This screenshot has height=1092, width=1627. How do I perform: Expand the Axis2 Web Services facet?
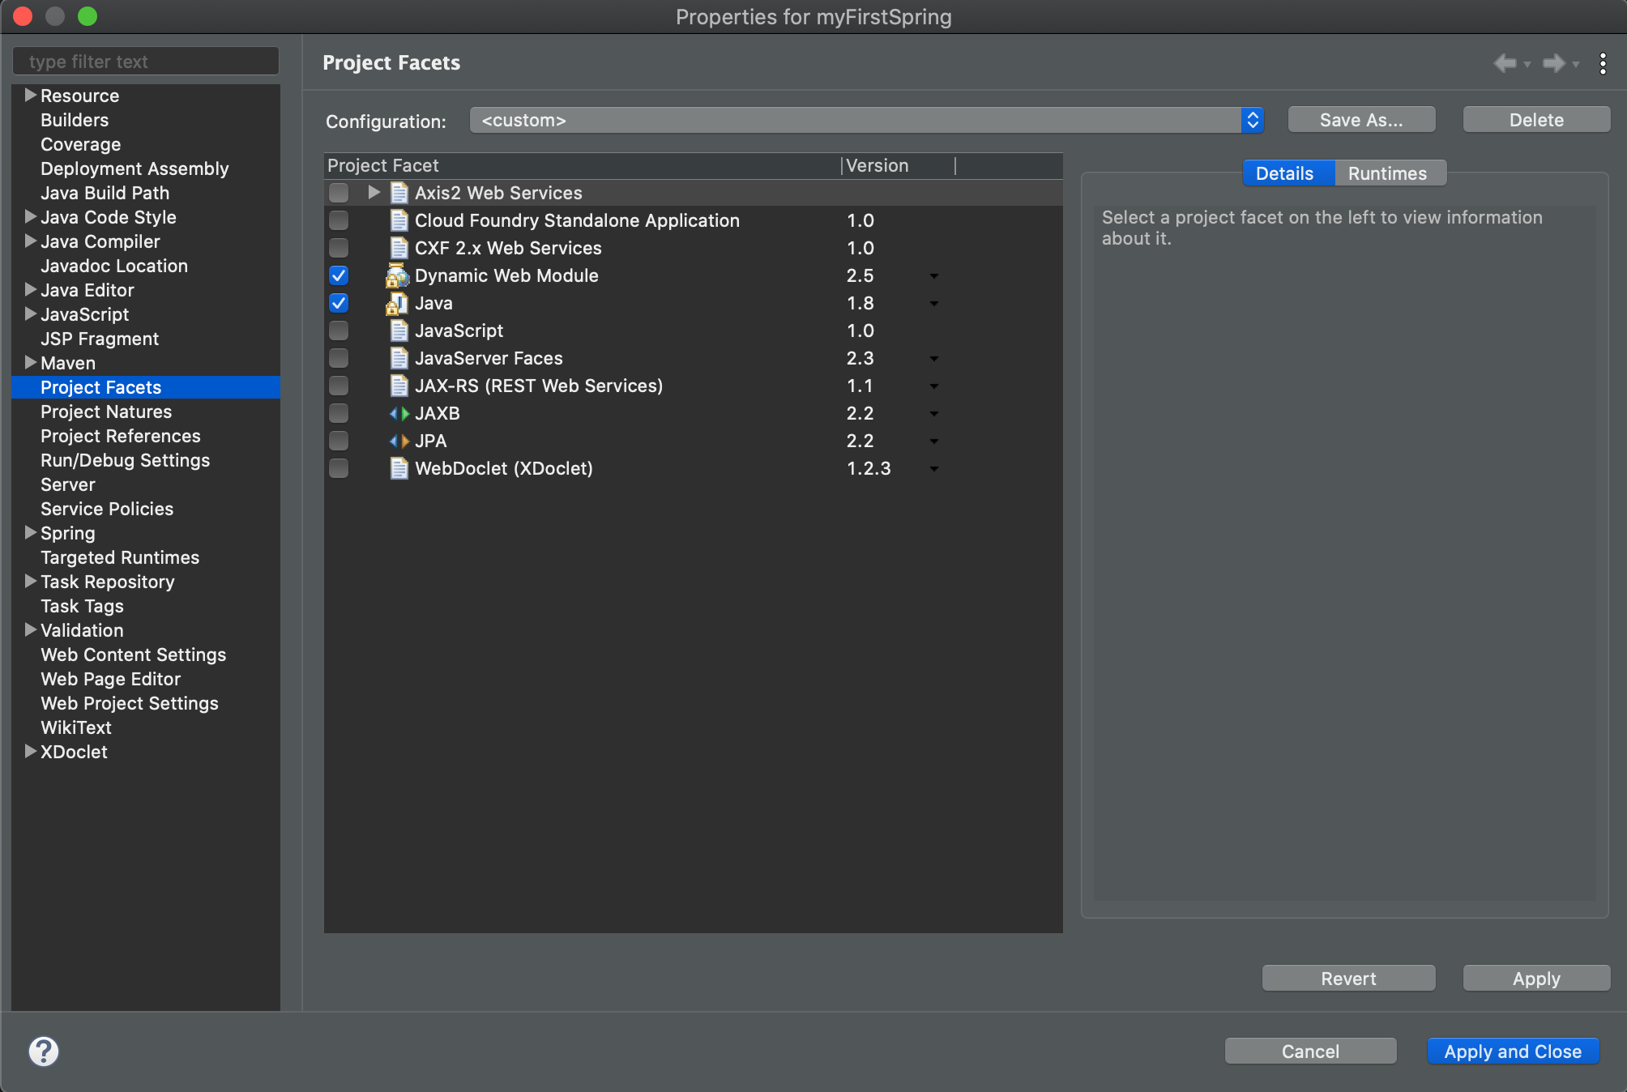tap(374, 193)
